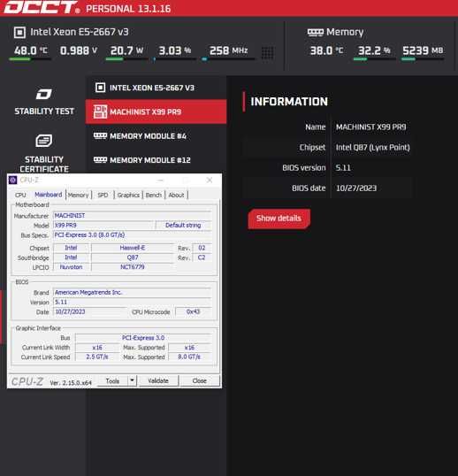
Task: Click the Show details button
Action: click(x=279, y=219)
